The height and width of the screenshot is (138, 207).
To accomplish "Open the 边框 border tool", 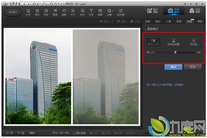I will pos(109,12).
